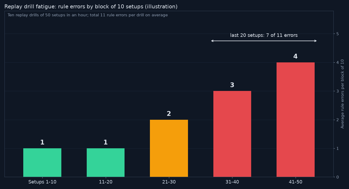The height and width of the screenshot is (189, 349).
Task: Click the value label '2' above the orange bar
Action: 169,114
